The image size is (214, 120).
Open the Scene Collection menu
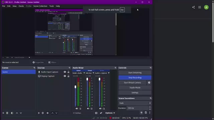(40, 6)
